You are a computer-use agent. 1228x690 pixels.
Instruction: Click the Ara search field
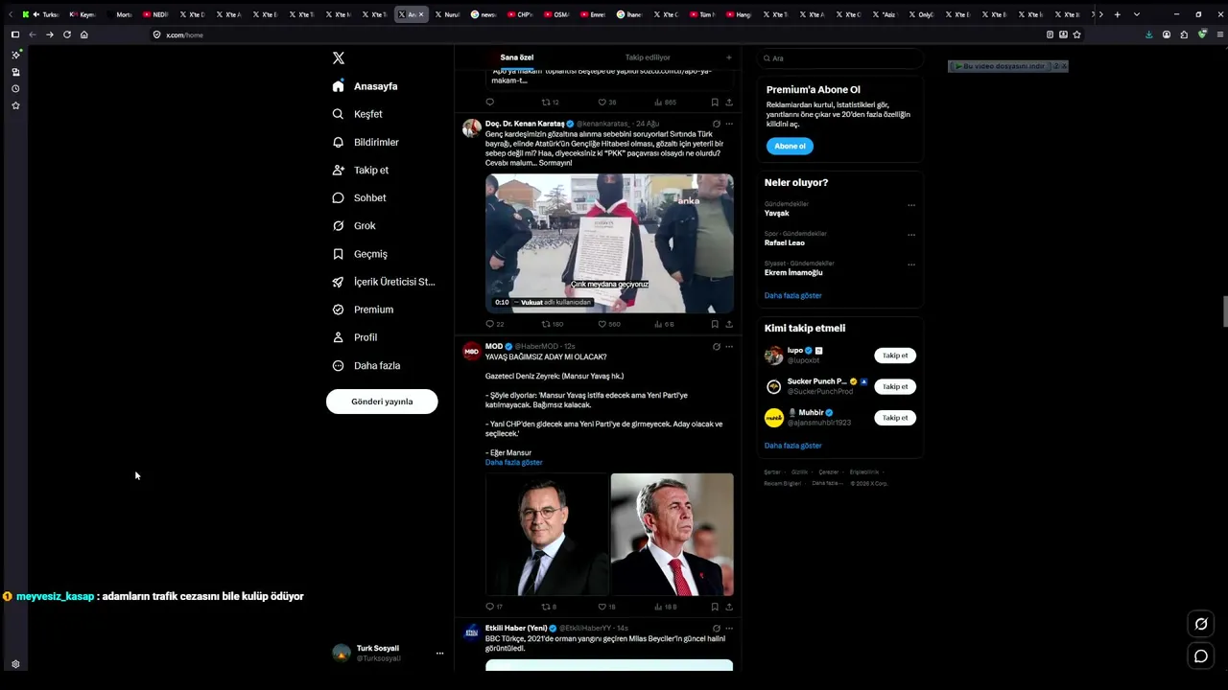coord(840,58)
